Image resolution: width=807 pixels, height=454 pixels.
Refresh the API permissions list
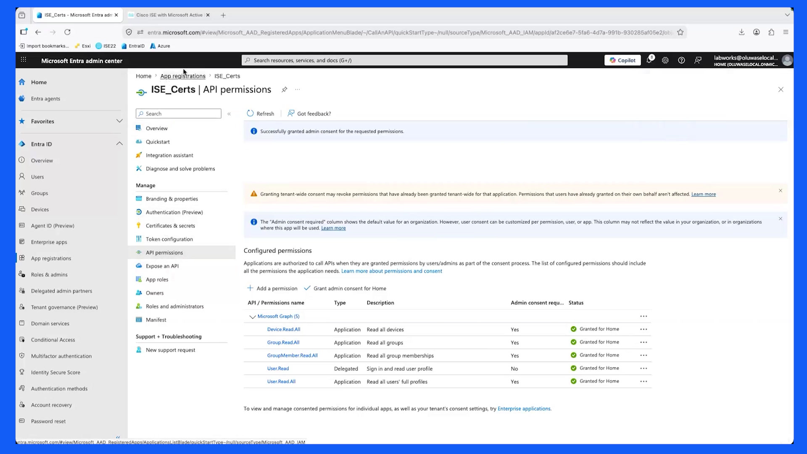click(261, 113)
